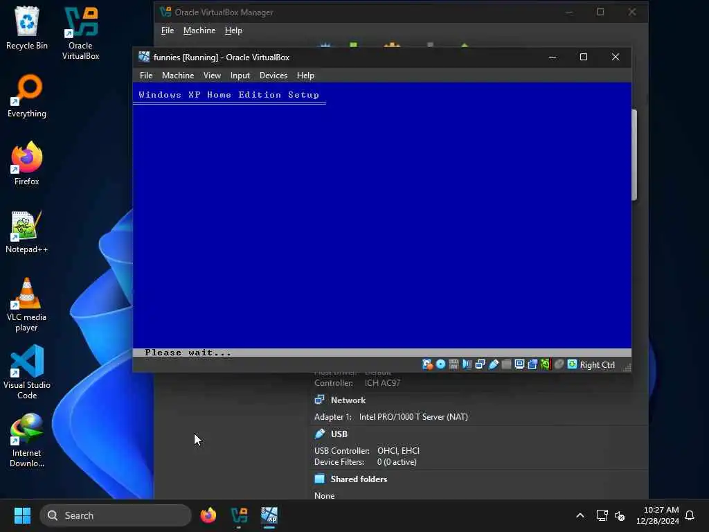Select the Internet Download Manager desktop shortcut
The width and height of the screenshot is (709, 532).
[x=27, y=441]
